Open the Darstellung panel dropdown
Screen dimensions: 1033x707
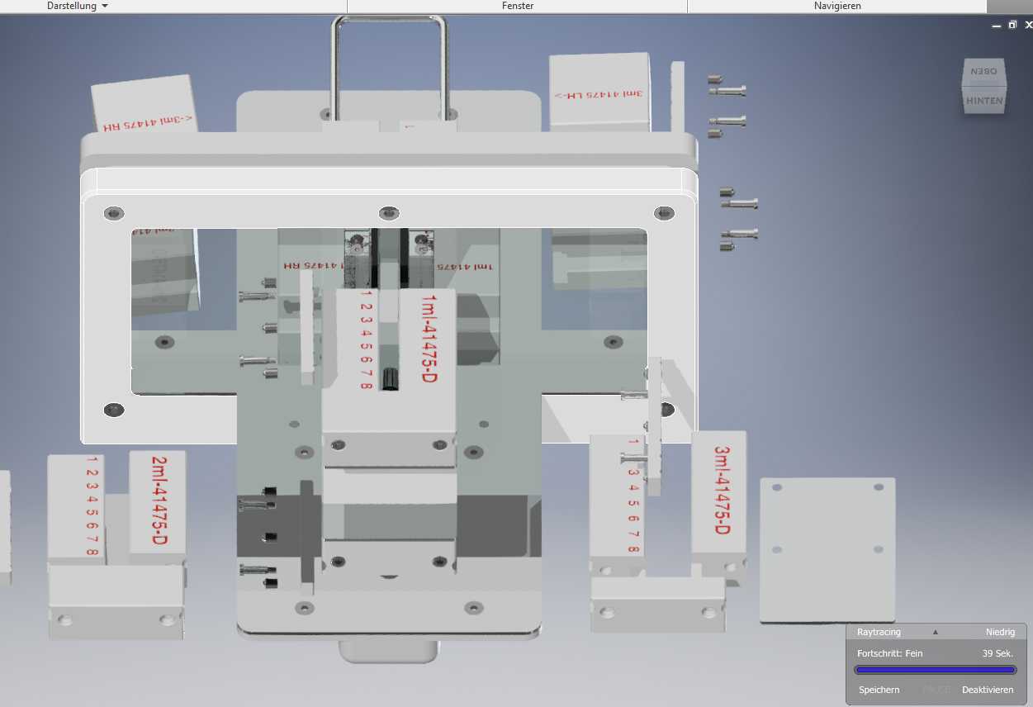[78, 6]
